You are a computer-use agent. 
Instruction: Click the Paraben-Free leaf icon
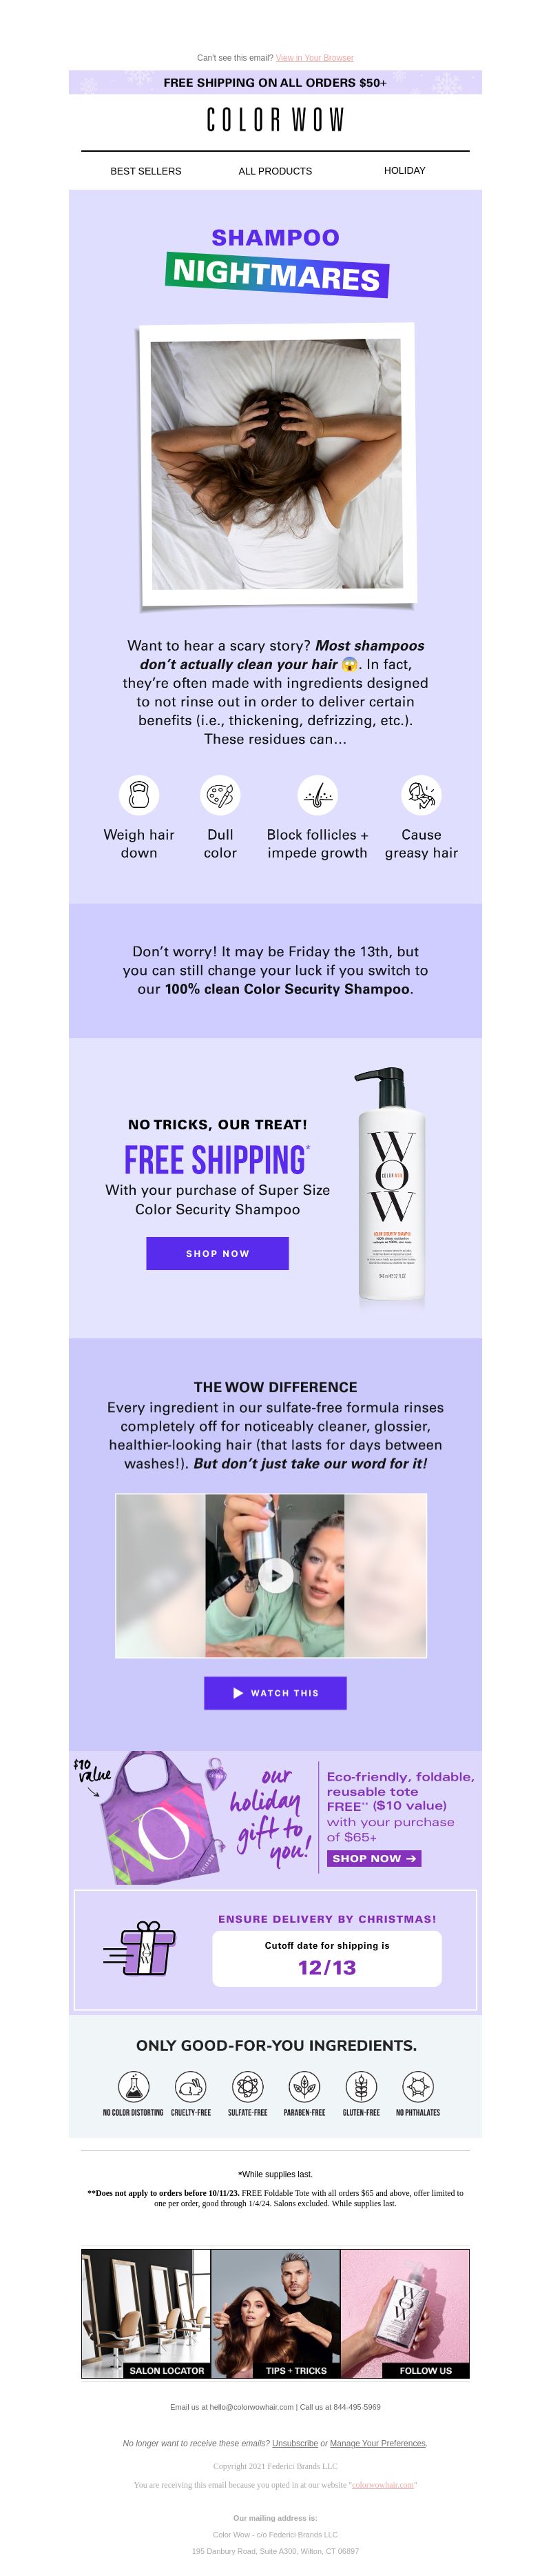(x=304, y=2087)
